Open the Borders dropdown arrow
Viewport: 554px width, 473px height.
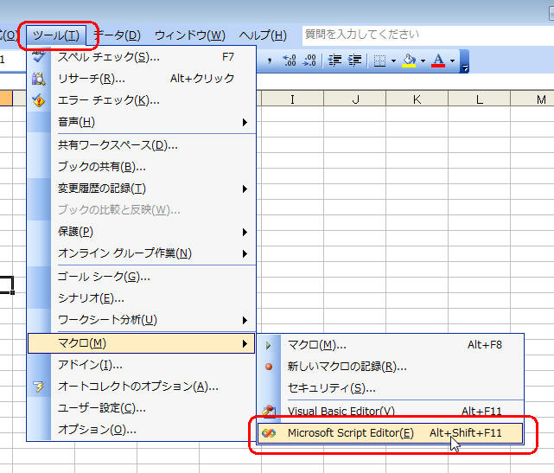pyautogui.click(x=392, y=61)
